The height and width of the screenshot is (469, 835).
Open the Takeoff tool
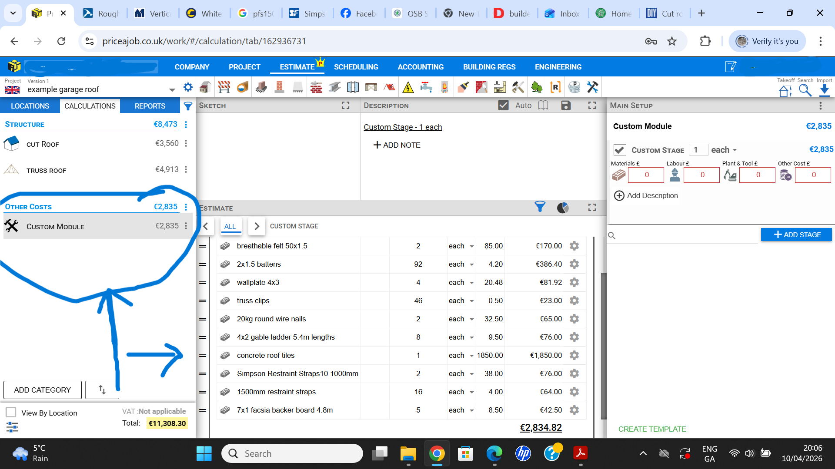(x=785, y=89)
